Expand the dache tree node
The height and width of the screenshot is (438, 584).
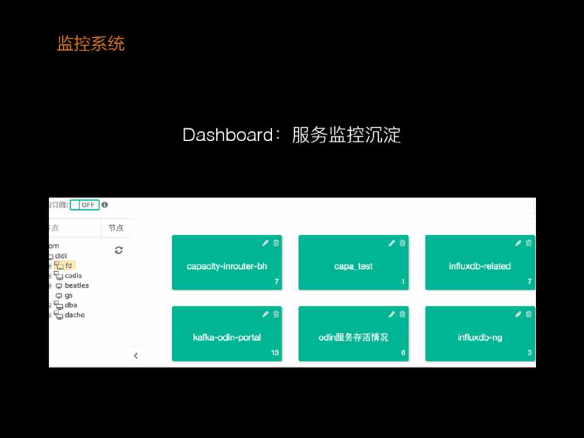click(x=51, y=315)
